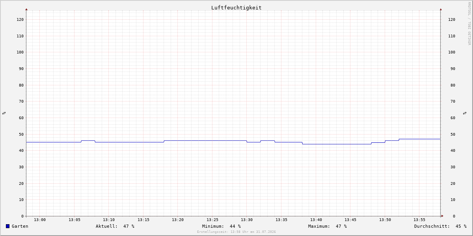
Task: Click the RRDTOOL / TOBI OETIKER watermark
Action: coord(469,24)
